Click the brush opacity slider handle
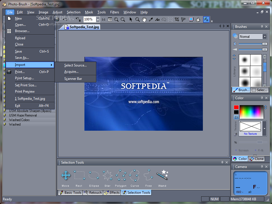The width and height of the screenshot is (272, 204). pyautogui.click(x=265, y=44)
